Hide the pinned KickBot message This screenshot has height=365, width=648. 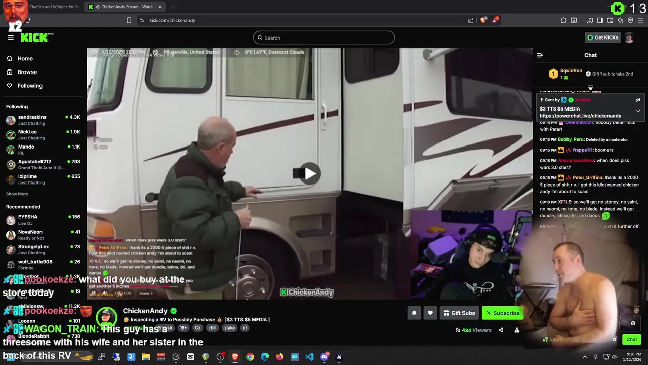pyautogui.click(x=638, y=100)
